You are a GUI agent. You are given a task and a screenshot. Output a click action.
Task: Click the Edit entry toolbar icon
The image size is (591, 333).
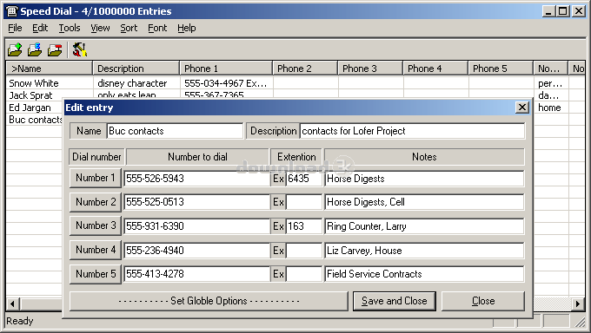[35, 49]
